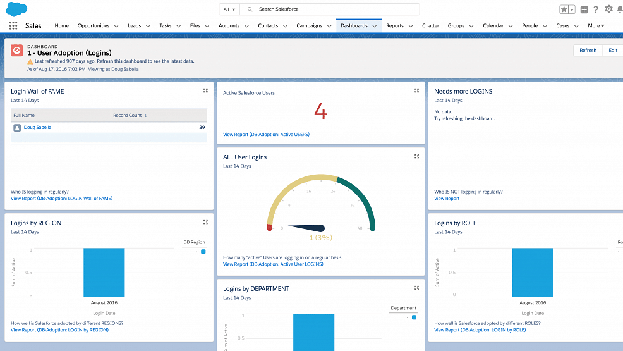Open View Report LOGIN by ROLE link
The image size is (623, 351).
pos(480,330)
